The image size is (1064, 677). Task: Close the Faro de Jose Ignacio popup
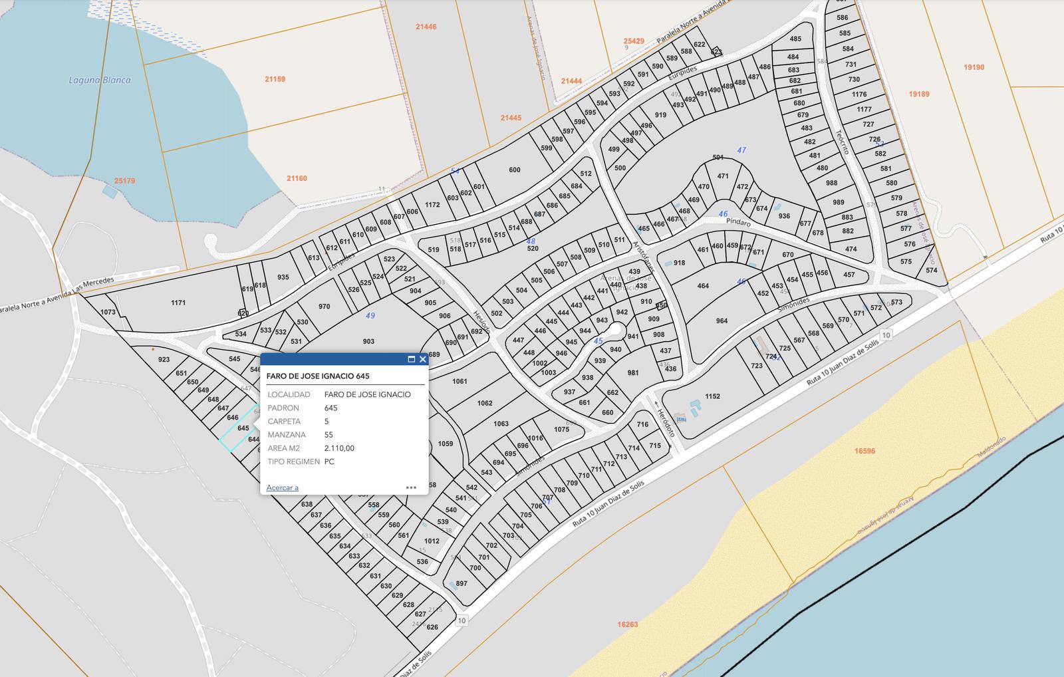pos(423,359)
